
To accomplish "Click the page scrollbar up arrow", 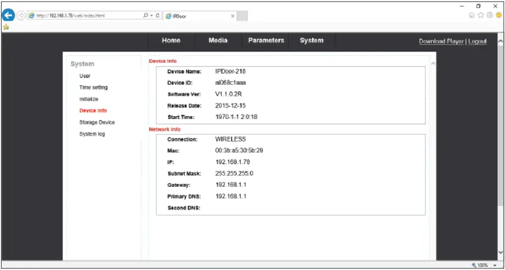I will [x=500, y=42].
